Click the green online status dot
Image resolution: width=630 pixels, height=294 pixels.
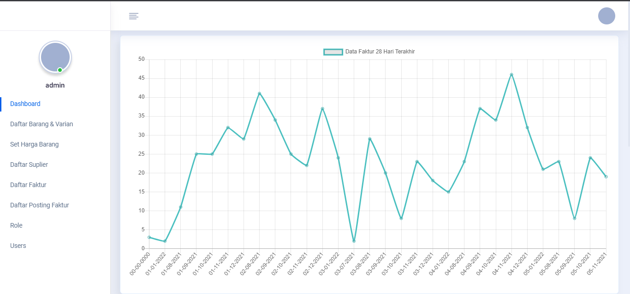[60, 70]
